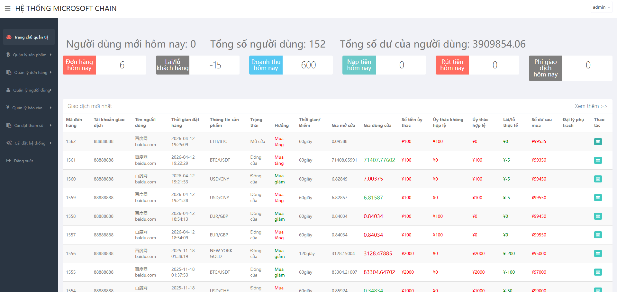Screen dimensions: 617x292
Task: Click the Đơn hàng hôm nay red tile
Action: 79,65
